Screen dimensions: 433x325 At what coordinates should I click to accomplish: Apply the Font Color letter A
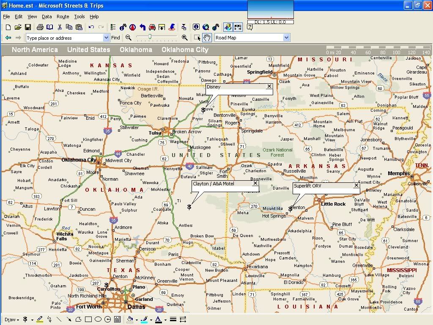pyautogui.click(x=159, y=319)
